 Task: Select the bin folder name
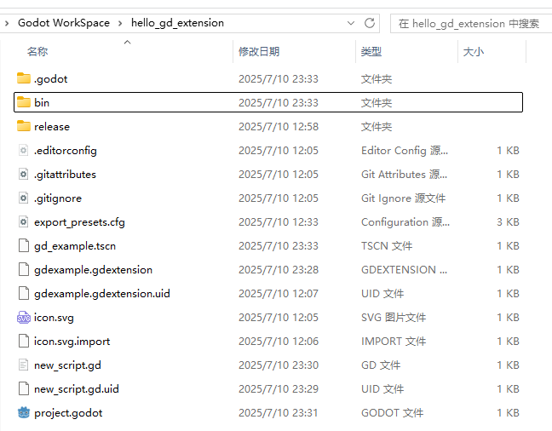click(42, 102)
